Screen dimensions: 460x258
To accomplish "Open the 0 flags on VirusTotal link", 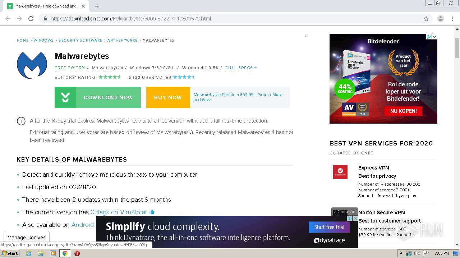I will [x=119, y=212].
